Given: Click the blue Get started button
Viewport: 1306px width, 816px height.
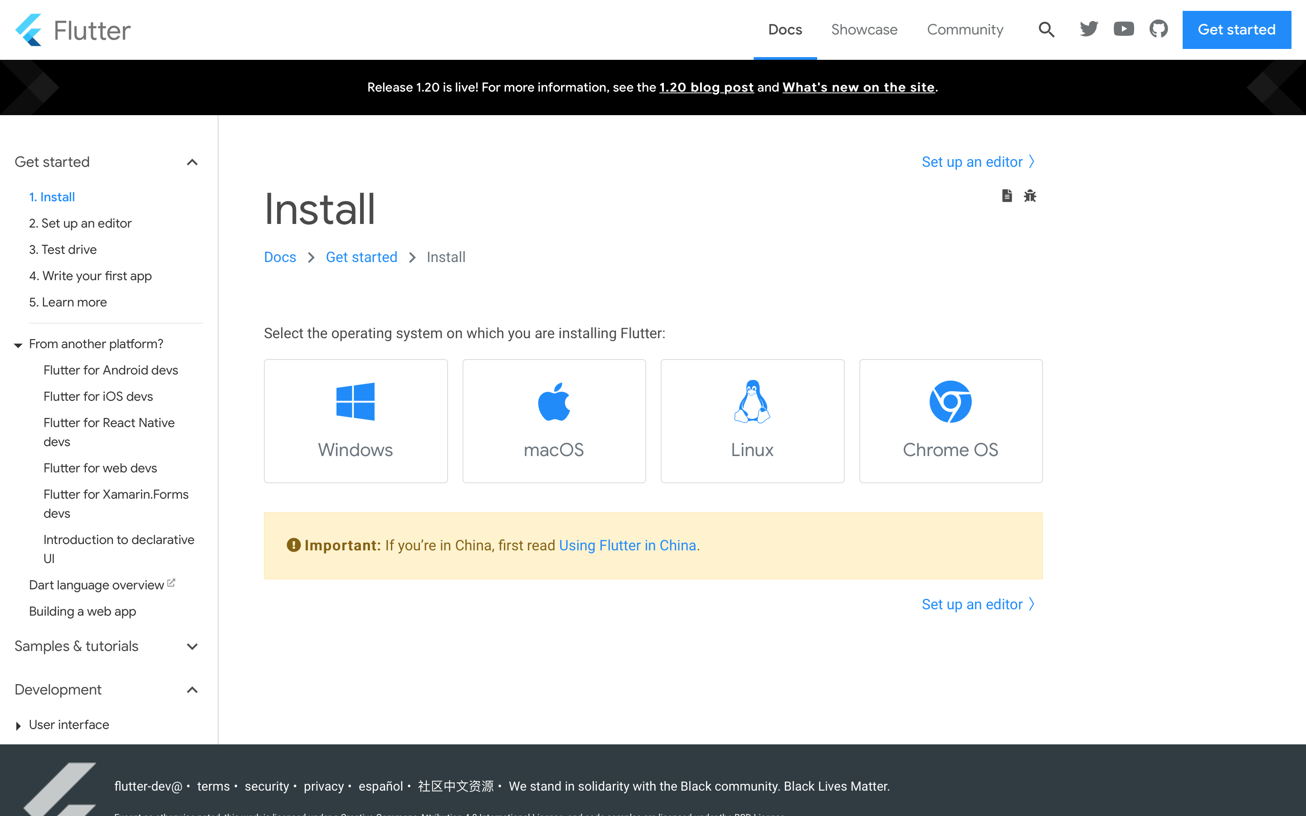Looking at the screenshot, I should pyautogui.click(x=1236, y=29).
